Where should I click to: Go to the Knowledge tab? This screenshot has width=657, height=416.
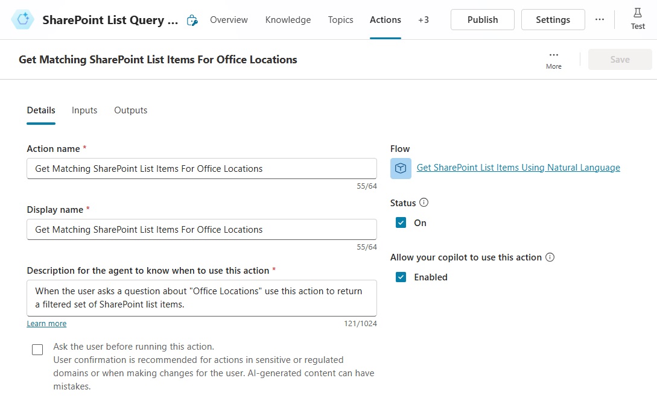click(x=288, y=19)
